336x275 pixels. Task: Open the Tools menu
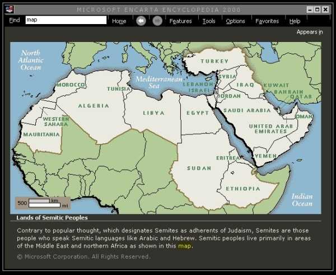(x=209, y=21)
